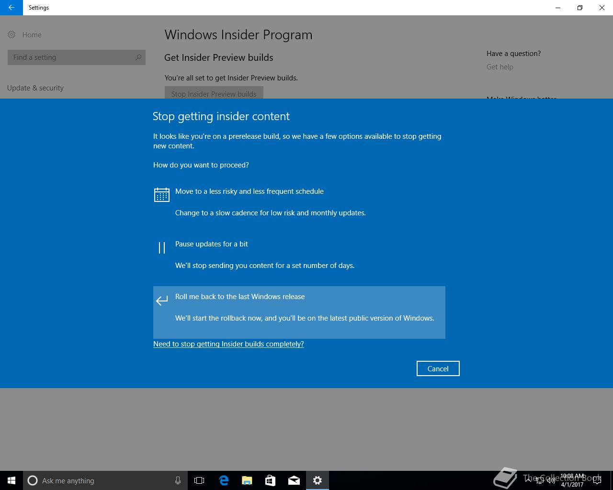613x490 pixels.
Task: Select Have a question? heading
Action: tap(513, 54)
